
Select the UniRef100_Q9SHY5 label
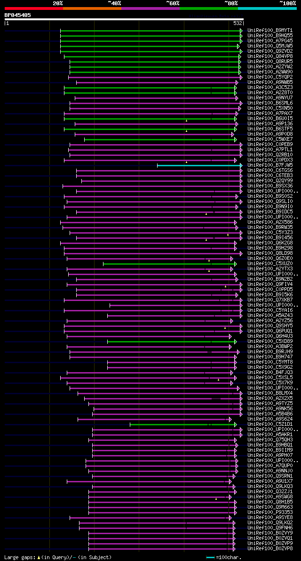(270, 326)
